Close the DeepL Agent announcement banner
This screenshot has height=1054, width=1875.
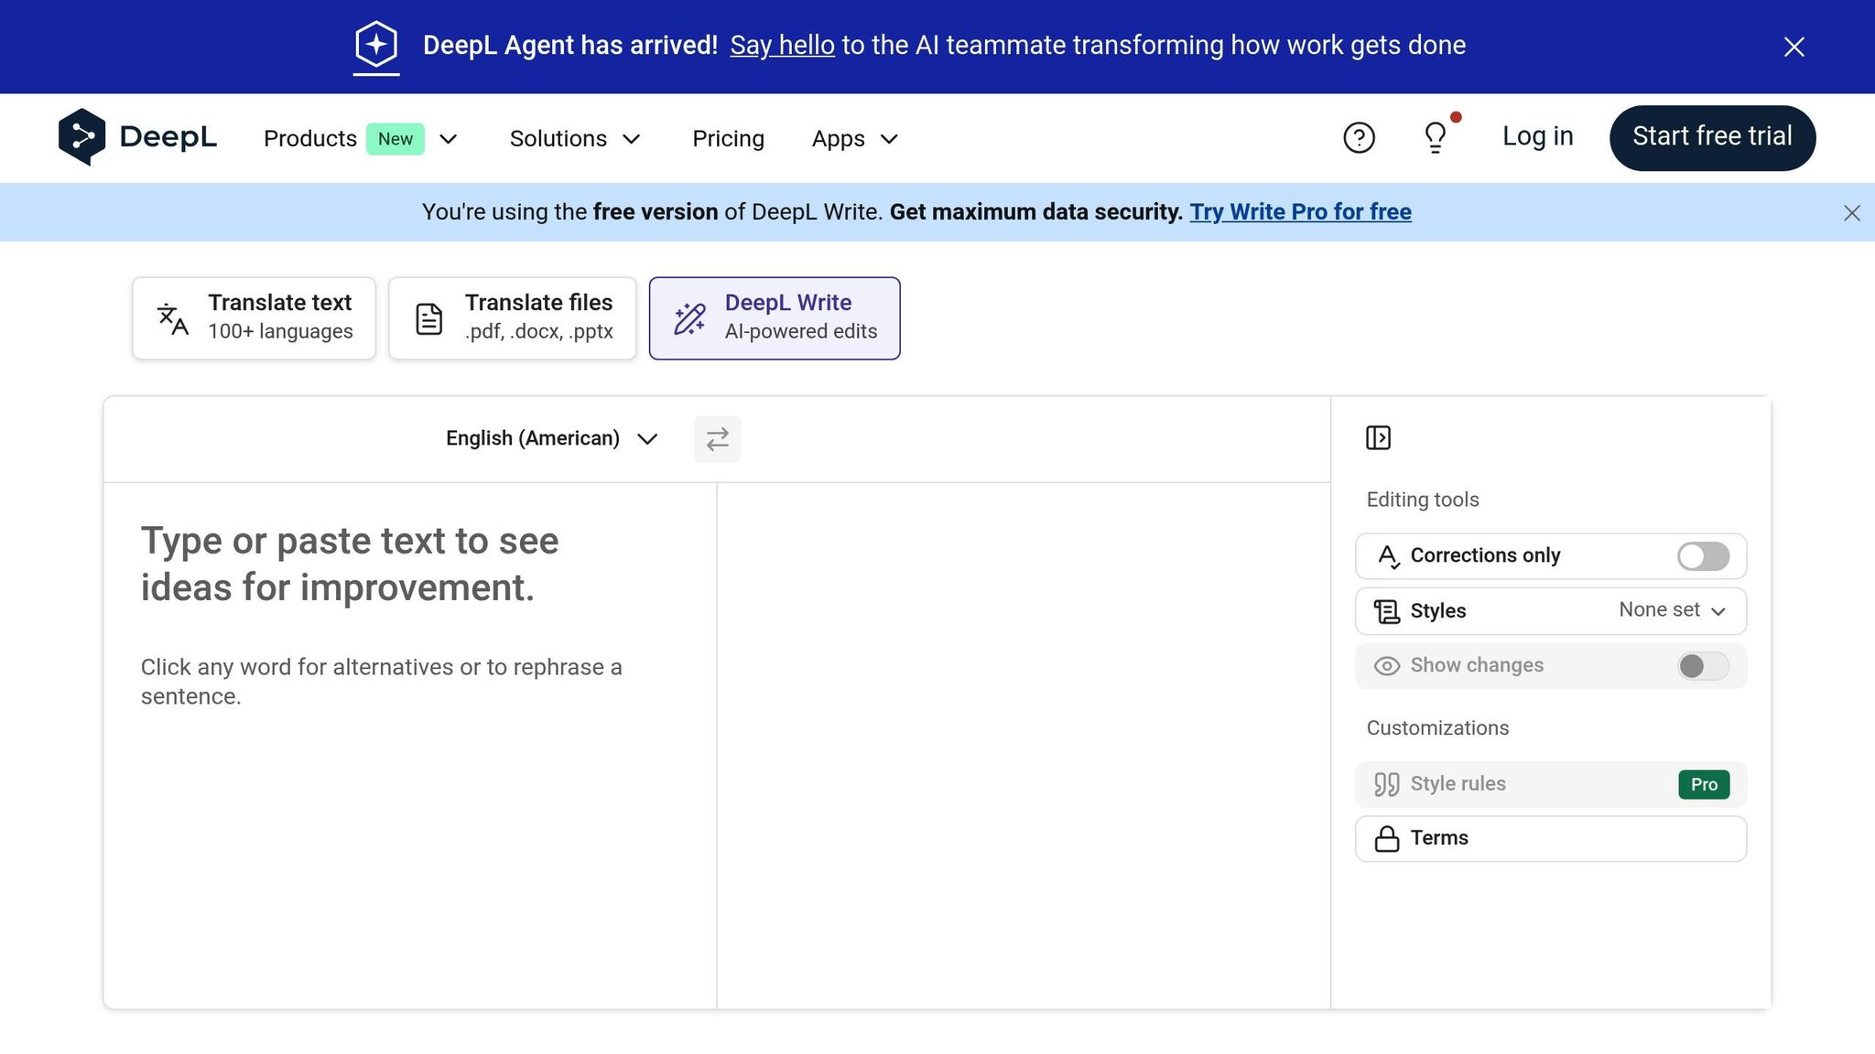(1794, 47)
